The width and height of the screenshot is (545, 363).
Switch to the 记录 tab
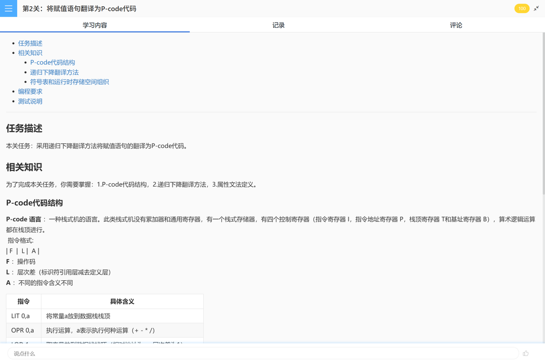pos(278,25)
